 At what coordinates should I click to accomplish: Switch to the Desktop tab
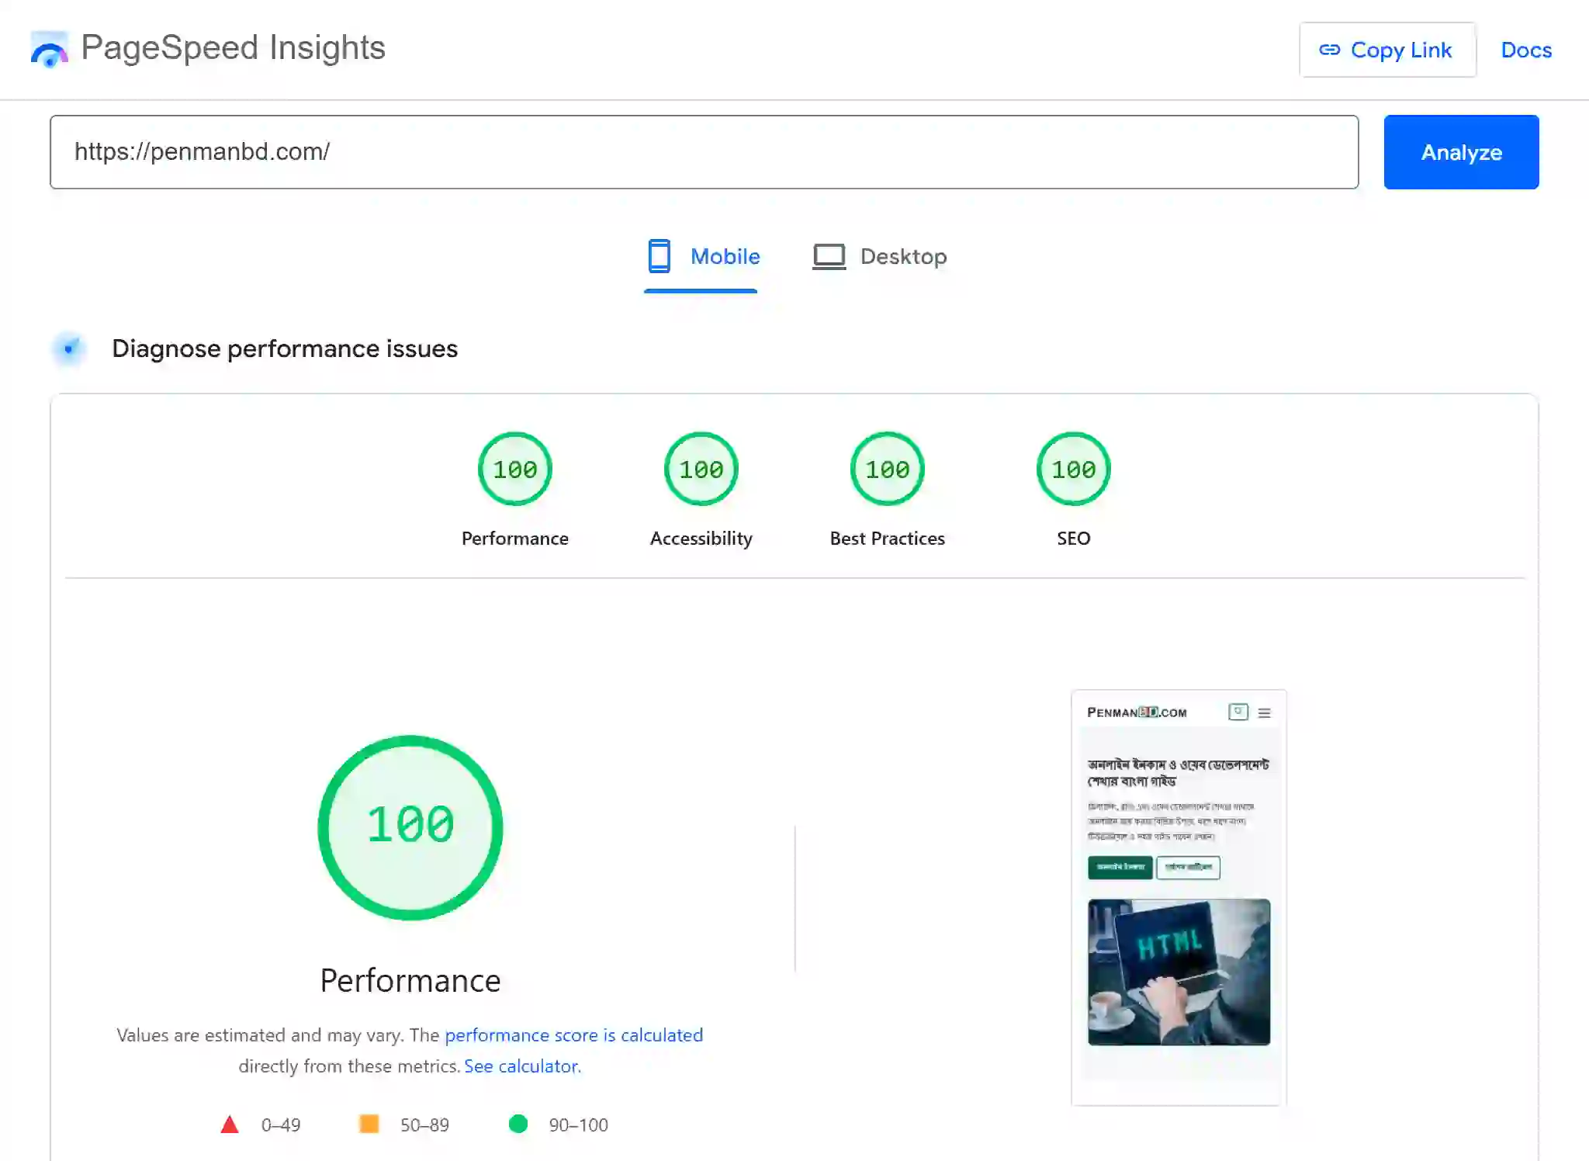click(881, 256)
